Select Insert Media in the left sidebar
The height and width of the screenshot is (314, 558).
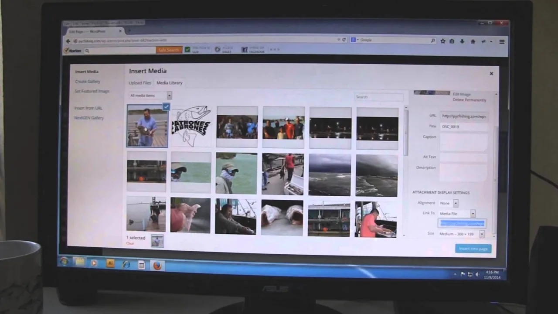87,72
